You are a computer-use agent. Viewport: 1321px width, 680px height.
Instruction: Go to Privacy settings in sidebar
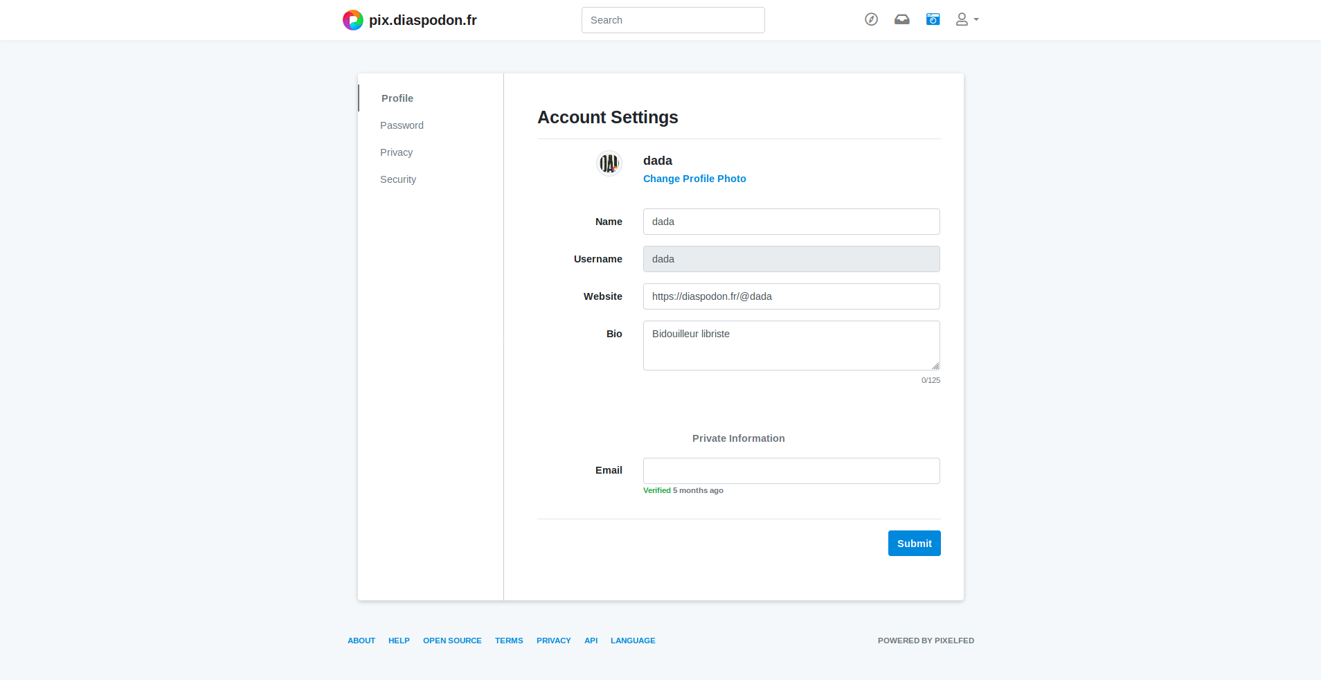396,152
